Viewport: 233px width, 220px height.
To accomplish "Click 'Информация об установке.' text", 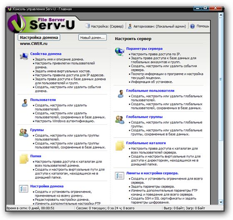I will click(152, 82).
